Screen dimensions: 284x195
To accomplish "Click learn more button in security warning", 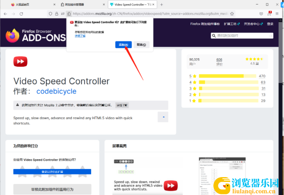I will [122, 105].
